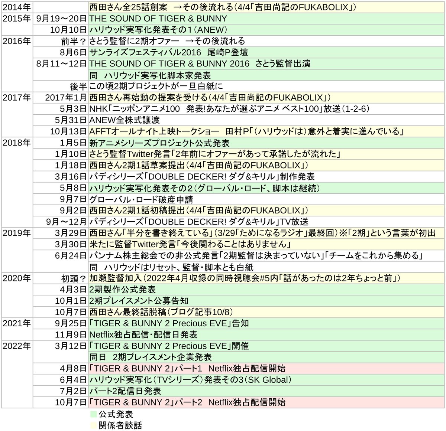Select サンライズフェスティバル2016 尾崎P登壇 cell
This screenshot has width=446, height=431.
coord(266,52)
